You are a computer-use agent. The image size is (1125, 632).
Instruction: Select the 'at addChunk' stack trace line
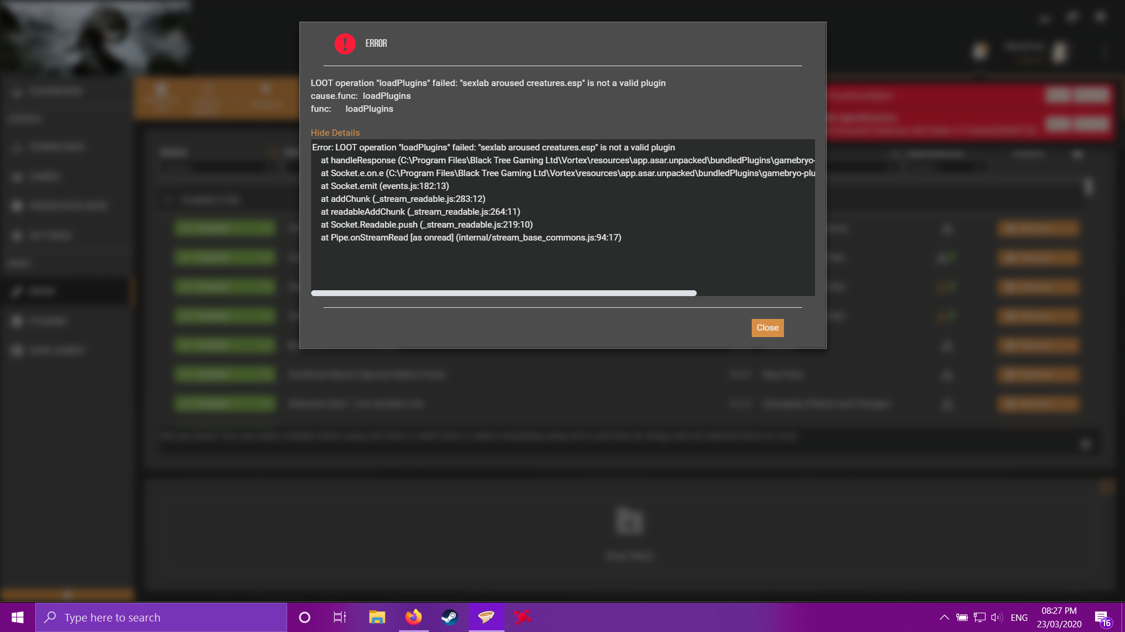[x=403, y=199]
